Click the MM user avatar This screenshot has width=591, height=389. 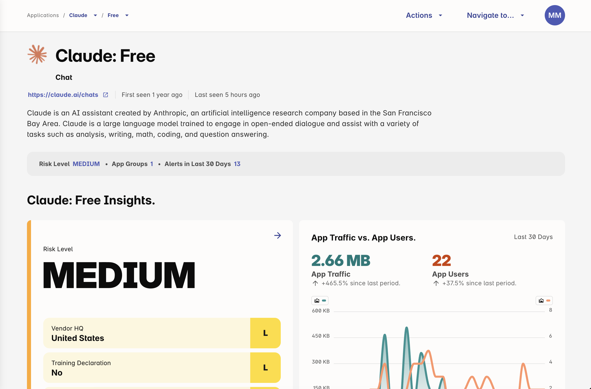pos(554,15)
